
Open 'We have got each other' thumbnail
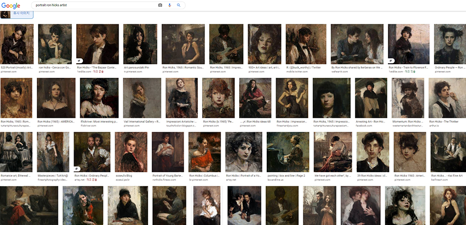(x=333, y=152)
